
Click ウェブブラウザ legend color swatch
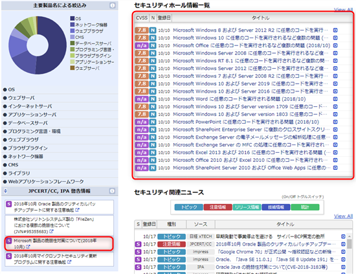point(72,30)
